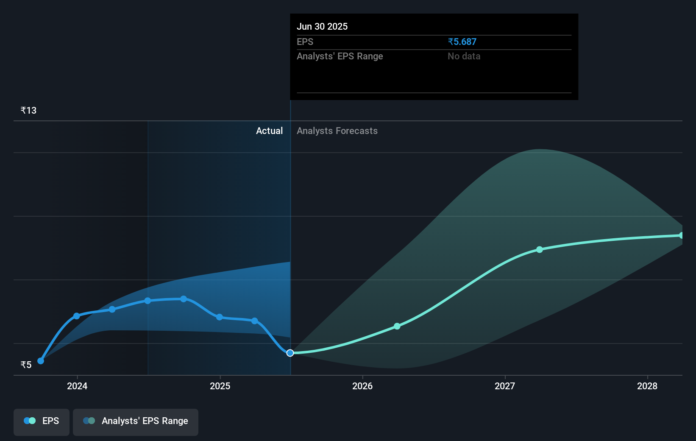
Task: Click the ₹5.687 EPS value
Action: [462, 42]
